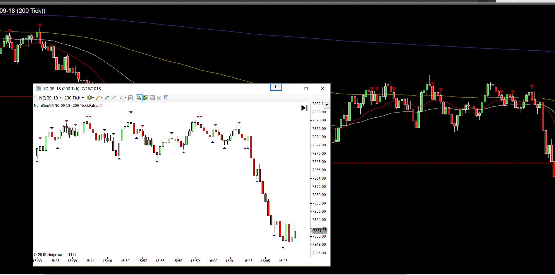
Task: Open the price axis dropdown arrow
Action: click(x=327, y=105)
